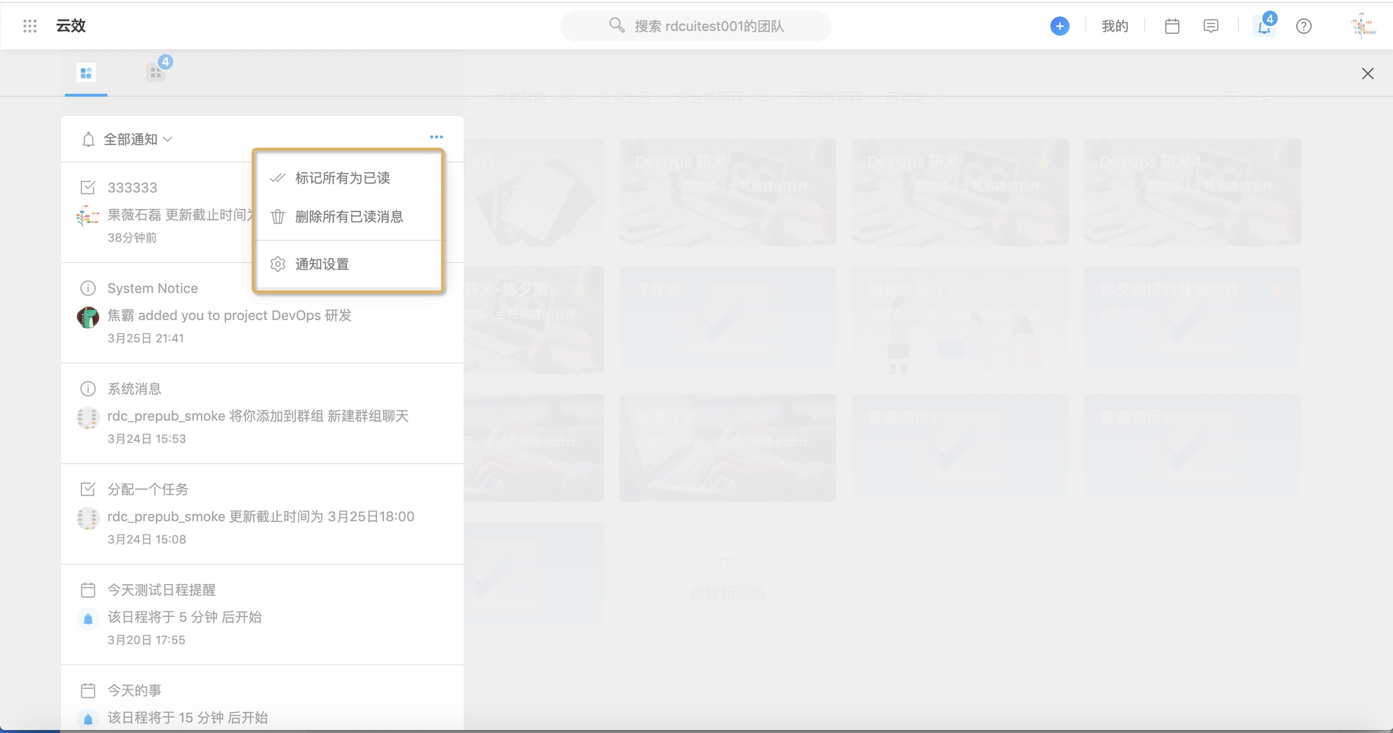The width and height of the screenshot is (1393, 733).
Task: Click message about 新建群组聊天
Action: pyautogui.click(x=258, y=415)
